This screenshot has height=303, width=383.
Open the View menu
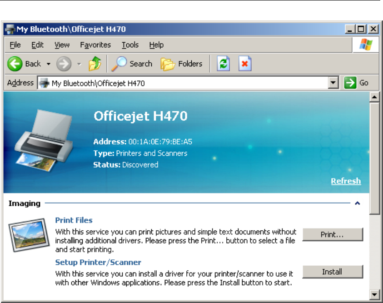(62, 45)
